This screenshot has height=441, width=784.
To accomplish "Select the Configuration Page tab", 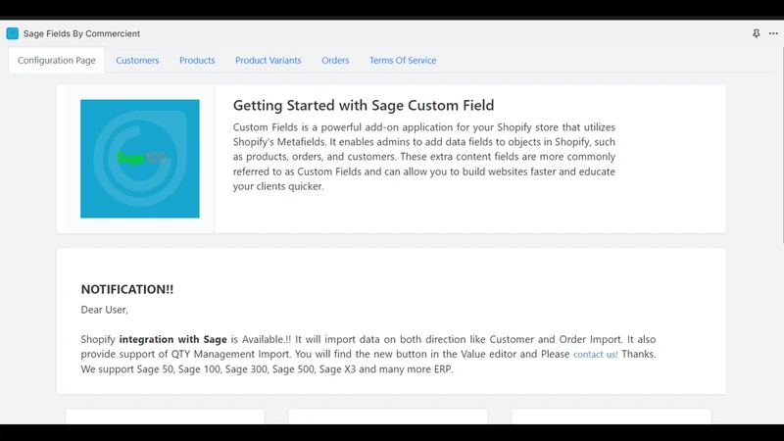I will tap(57, 60).
